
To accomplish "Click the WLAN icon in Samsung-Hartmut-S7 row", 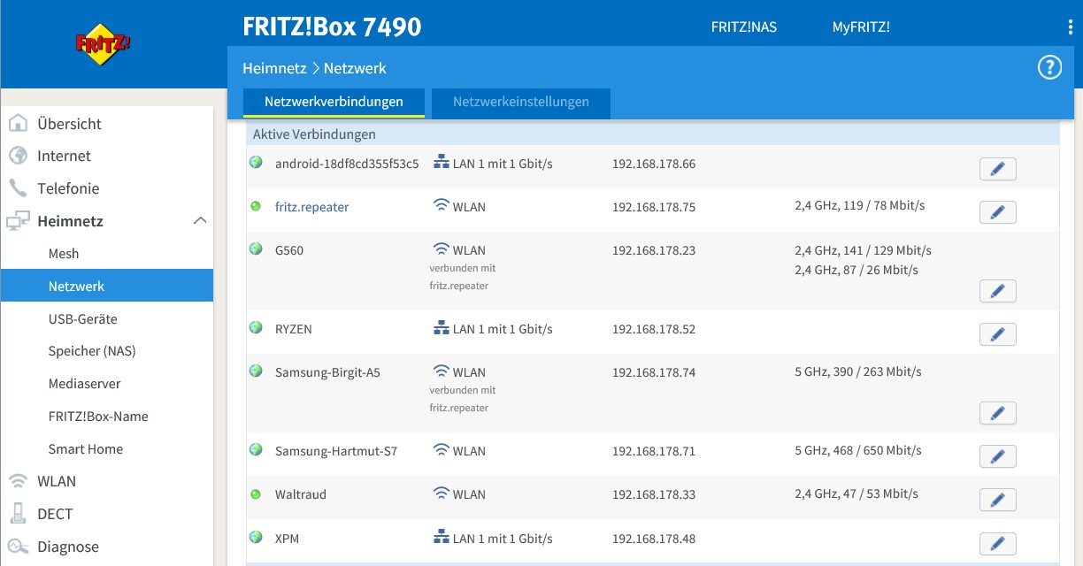I will 441,450.
